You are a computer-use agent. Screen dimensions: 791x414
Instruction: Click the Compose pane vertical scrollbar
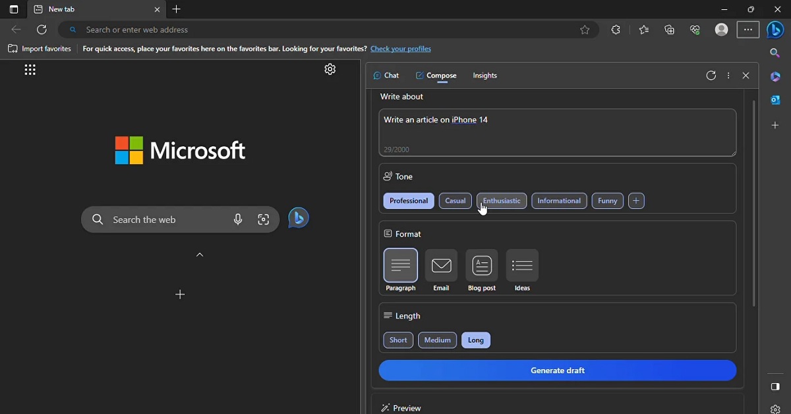pyautogui.click(x=754, y=203)
